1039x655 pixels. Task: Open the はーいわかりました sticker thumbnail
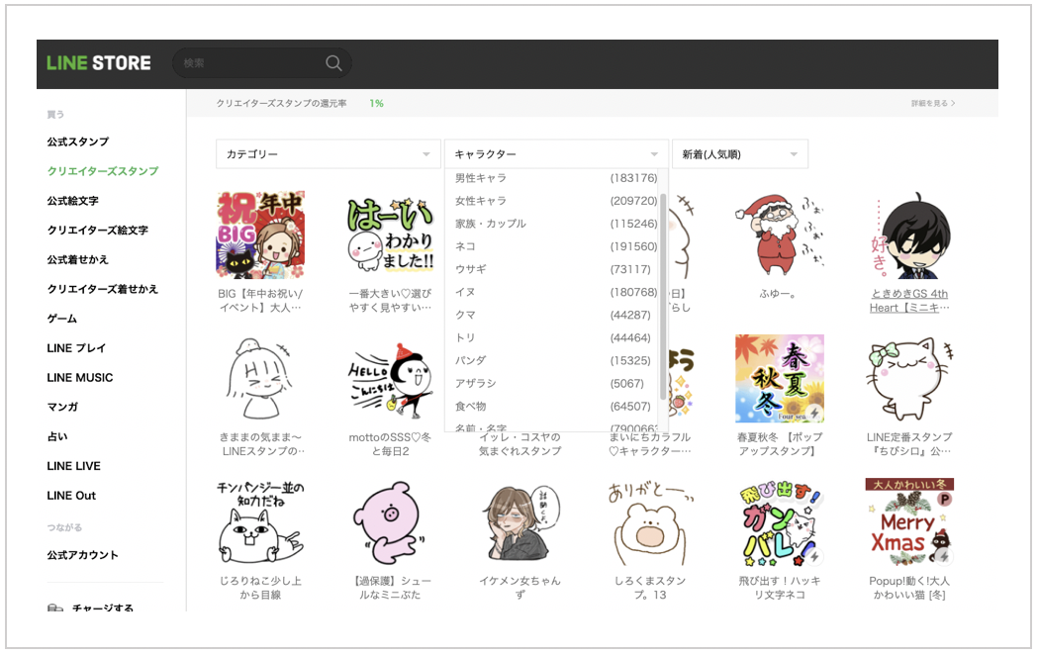point(390,235)
